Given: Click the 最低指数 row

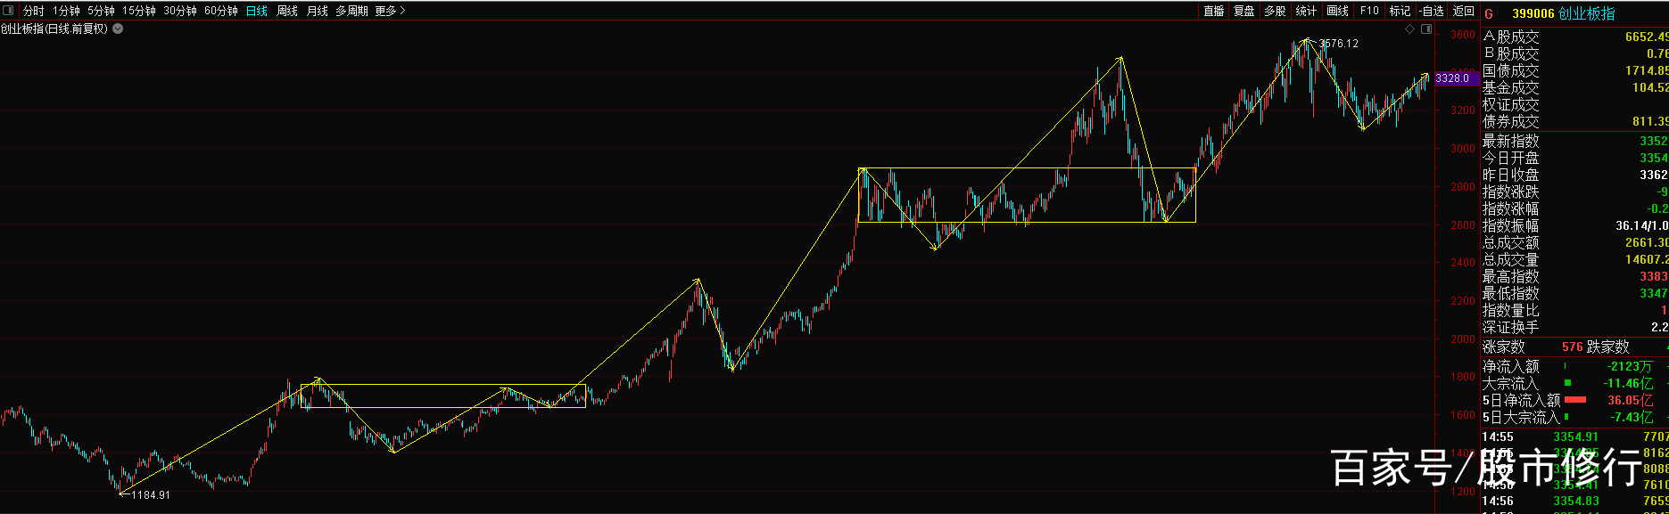Looking at the screenshot, I should pyautogui.click(x=1575, y=293).
